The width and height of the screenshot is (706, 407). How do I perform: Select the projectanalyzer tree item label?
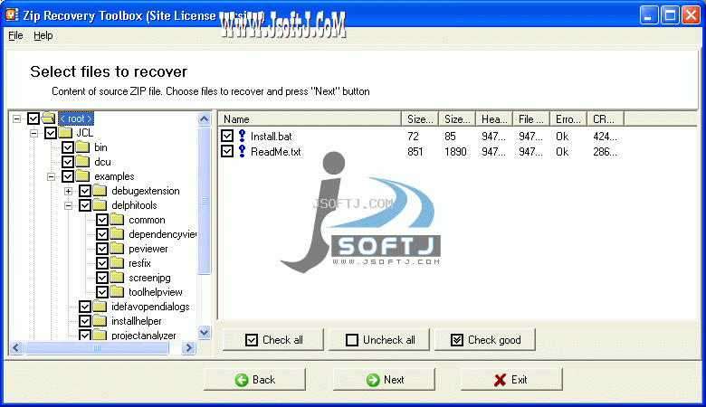tap(144, 336)
